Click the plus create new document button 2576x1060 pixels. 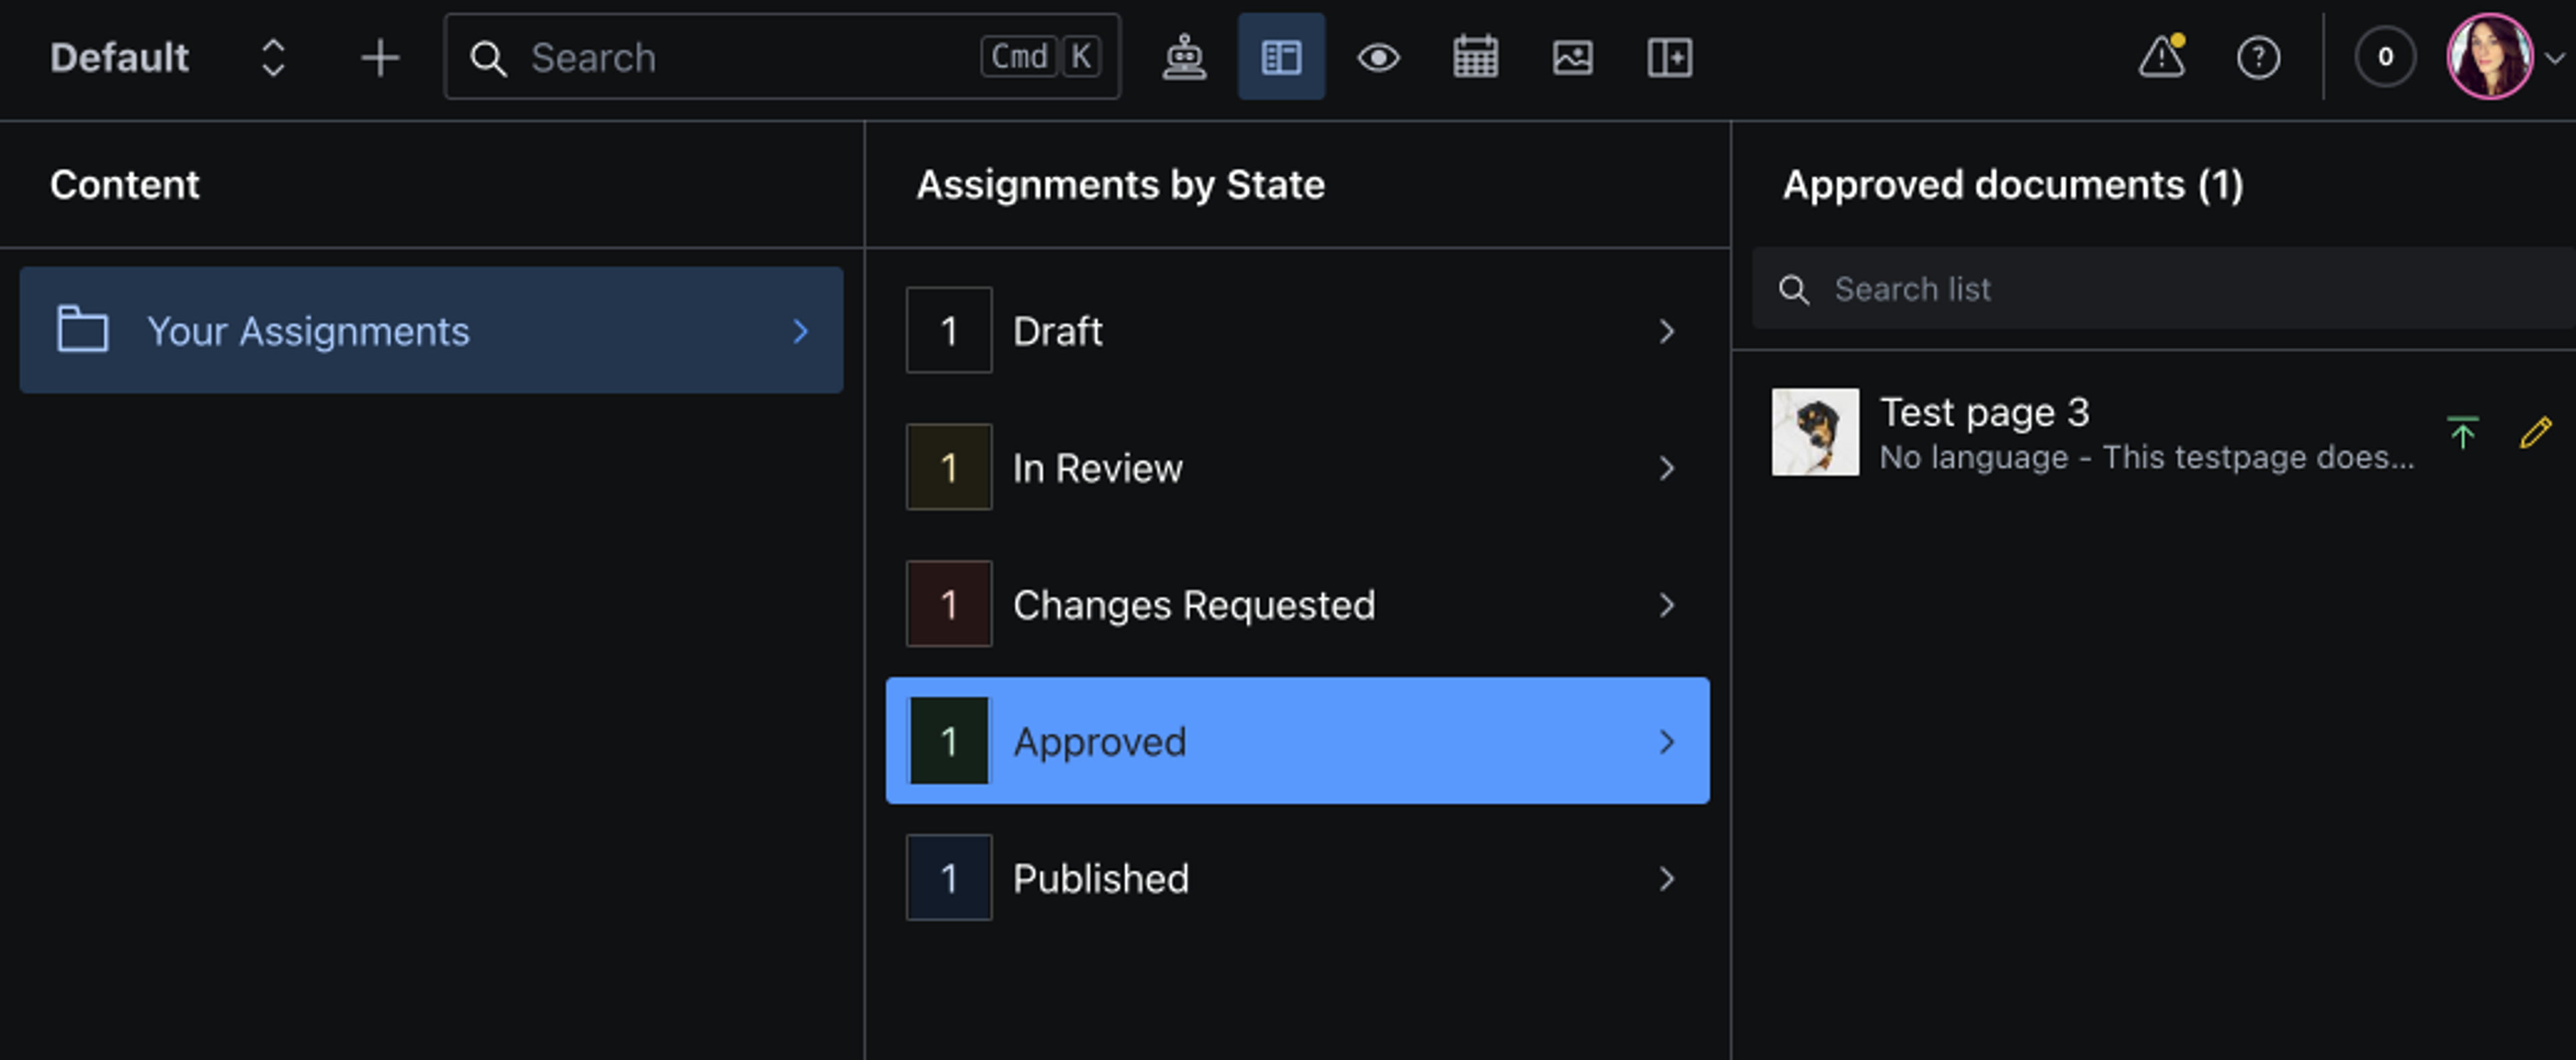tap(380, 57)
